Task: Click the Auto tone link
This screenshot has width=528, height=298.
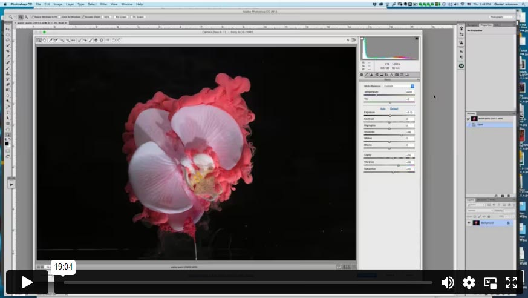Action: (383, 108)
